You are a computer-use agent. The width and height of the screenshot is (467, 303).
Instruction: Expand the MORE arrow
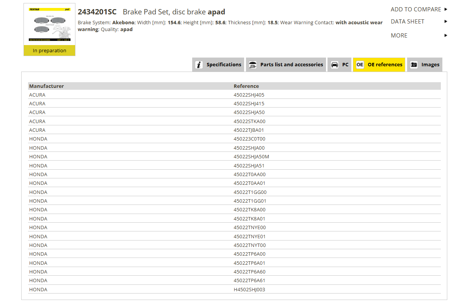(x=446, y=36)
